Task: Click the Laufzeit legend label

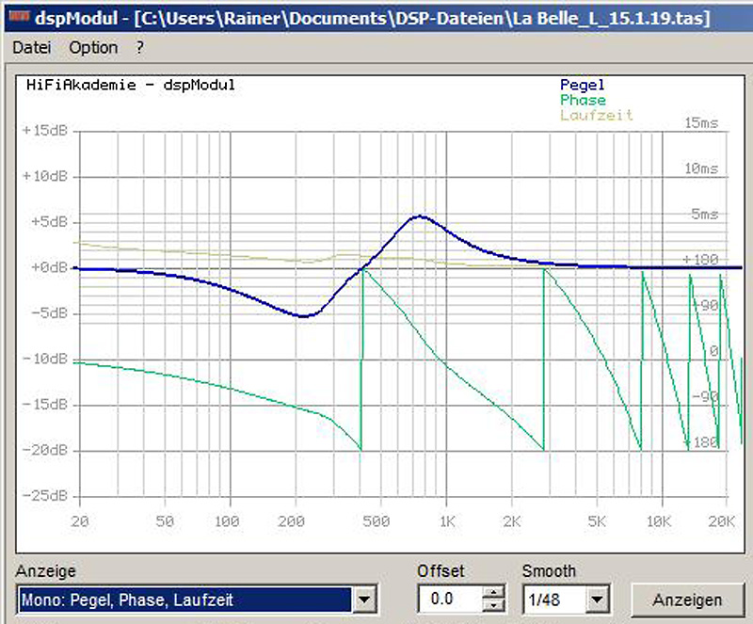Action: point(597,115)
